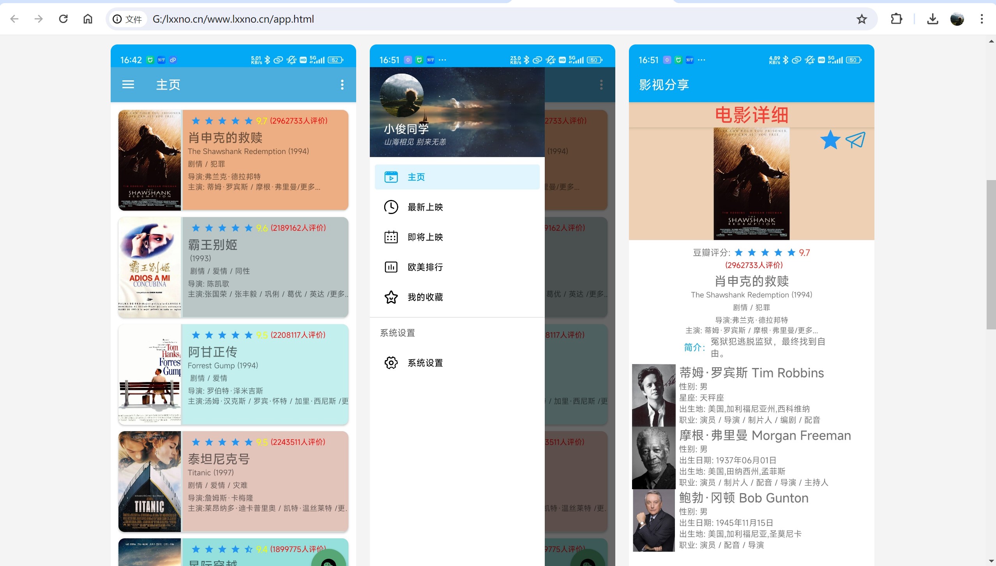The width and height of the screenshot is (996, 566).
Task: Open 最新上映 from the drawer
Action: click(425, 207)
